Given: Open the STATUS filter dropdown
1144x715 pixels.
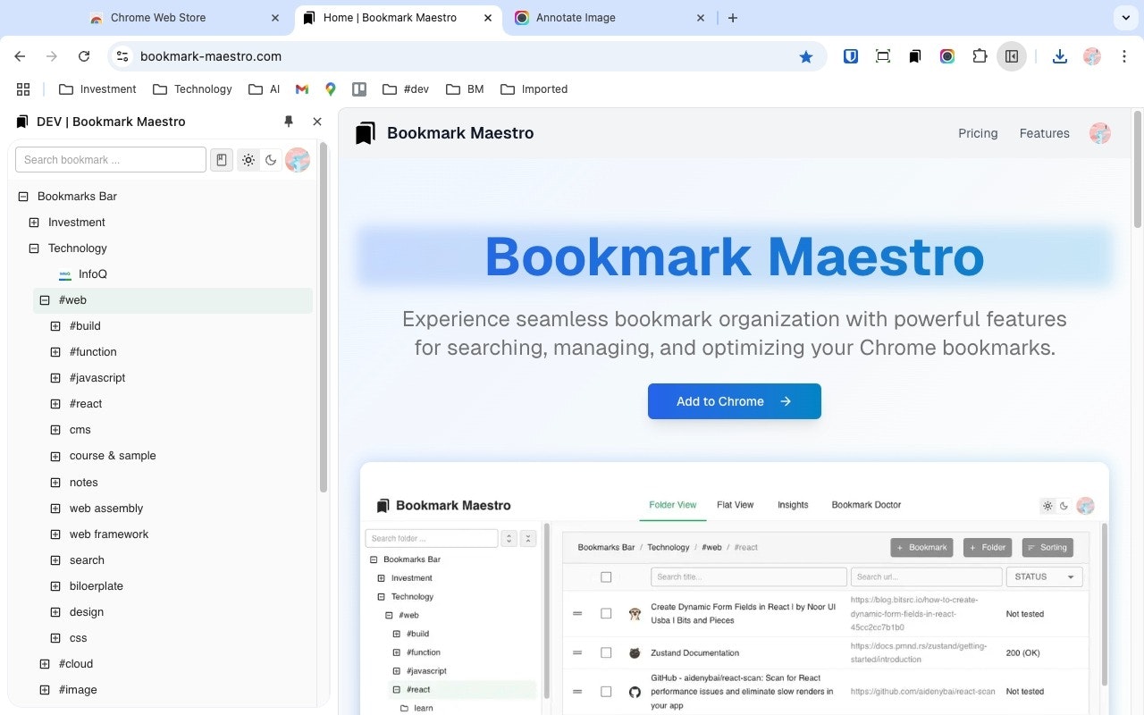Looking at the screenshot, I should click(x=1043, y=576).
